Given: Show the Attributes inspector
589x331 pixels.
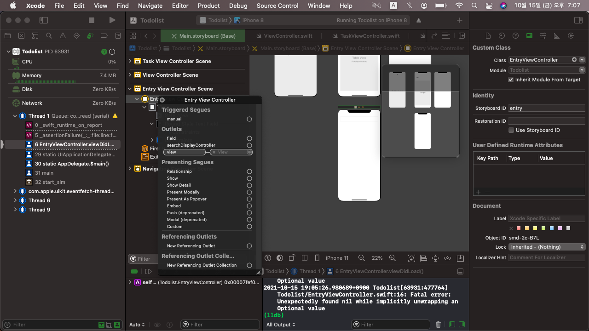Looking at the screenshot, I should (543, 36).
